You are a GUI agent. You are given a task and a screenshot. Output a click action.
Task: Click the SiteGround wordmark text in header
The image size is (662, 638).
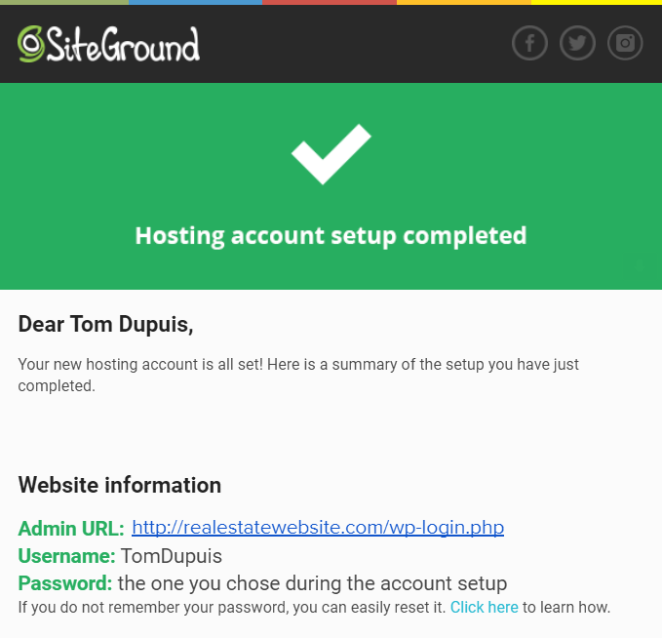pos(123,44)
